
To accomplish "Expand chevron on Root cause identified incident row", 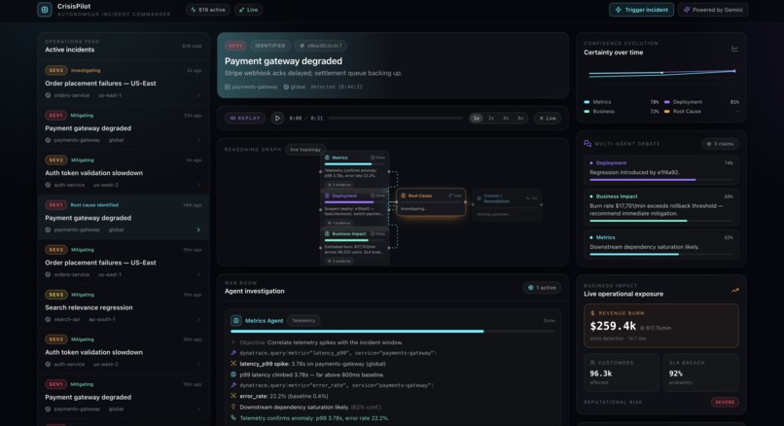I will [198, 230].
